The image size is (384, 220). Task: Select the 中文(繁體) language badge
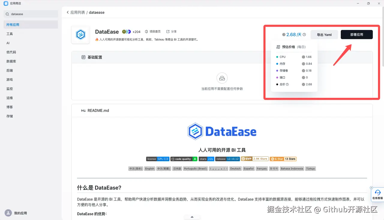point(163,169)
